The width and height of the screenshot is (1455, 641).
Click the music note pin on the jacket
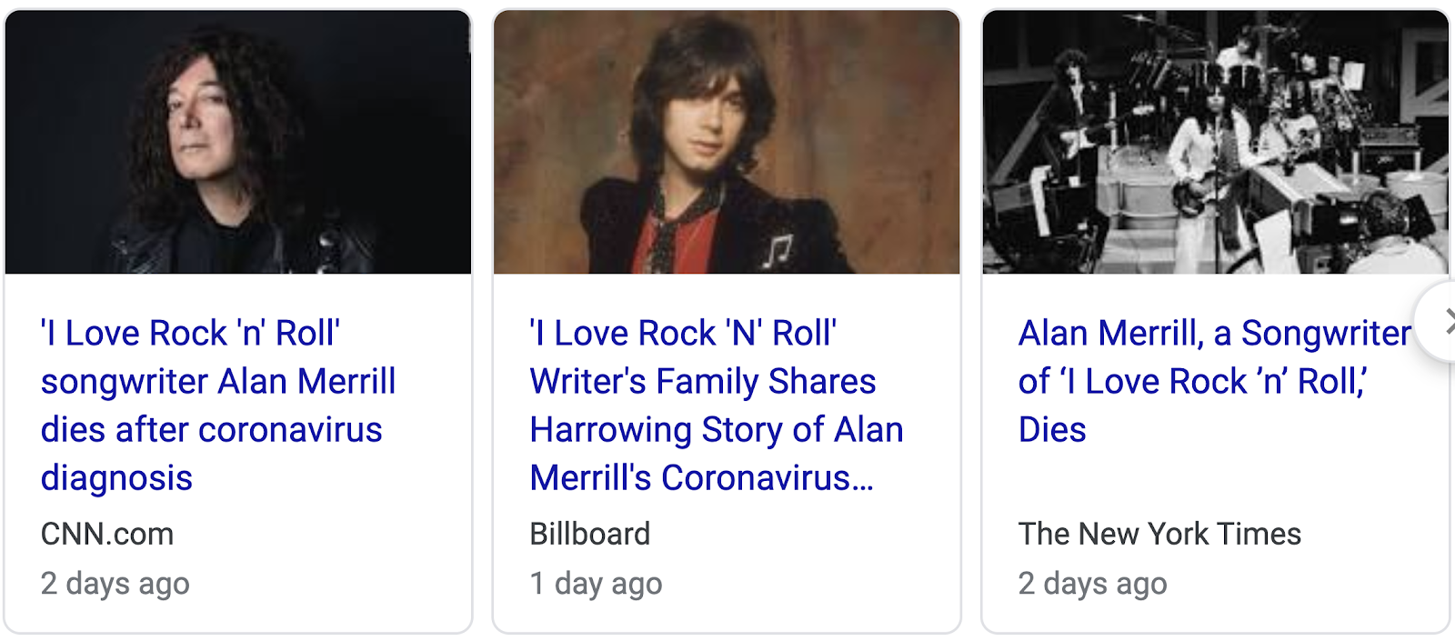coord(778,250)
